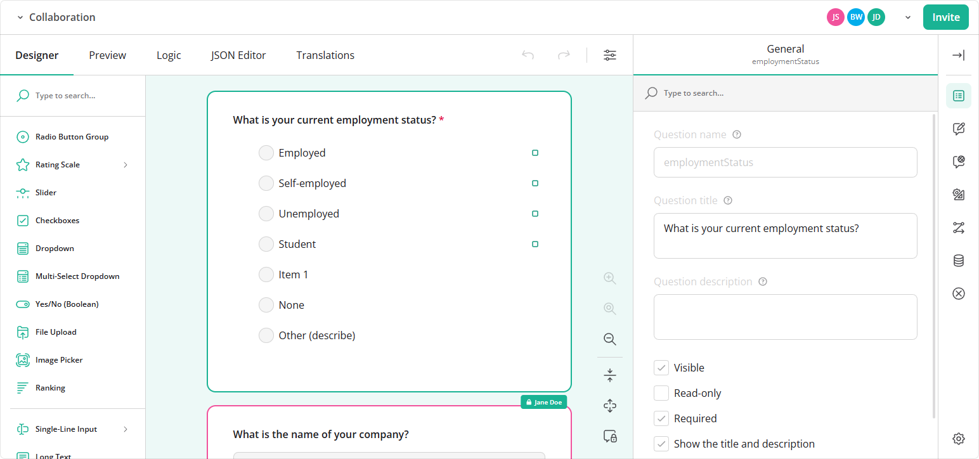979x459 pixels.
Task: Select the None radio option
Action: point(266,305)
